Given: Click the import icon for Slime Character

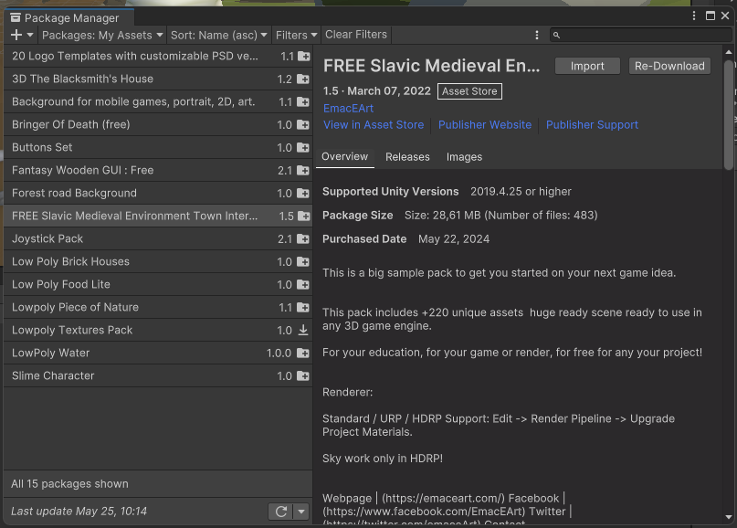Looking at the screenshot, I should [x=303, y=375].
